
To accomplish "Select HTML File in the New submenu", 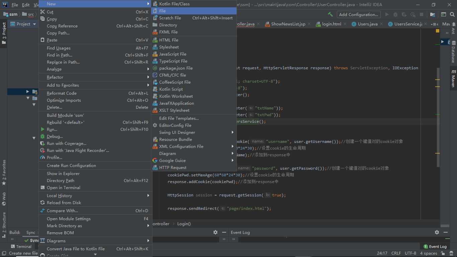I will pyautogui.click(x=194, y=40).
